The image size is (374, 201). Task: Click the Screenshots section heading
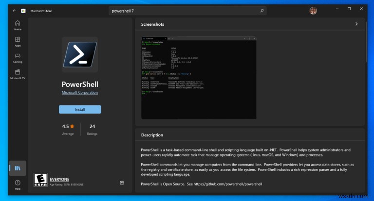pyautogui.click(x=152, y=24)
